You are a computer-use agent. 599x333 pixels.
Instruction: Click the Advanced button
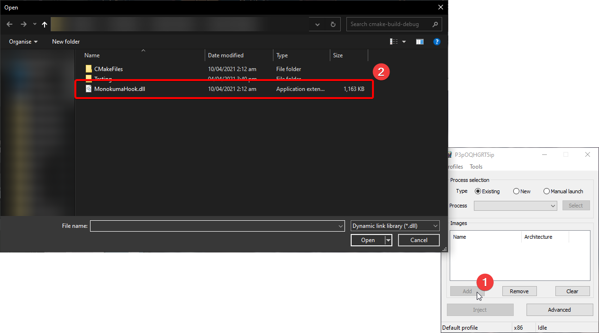point(560,309)
